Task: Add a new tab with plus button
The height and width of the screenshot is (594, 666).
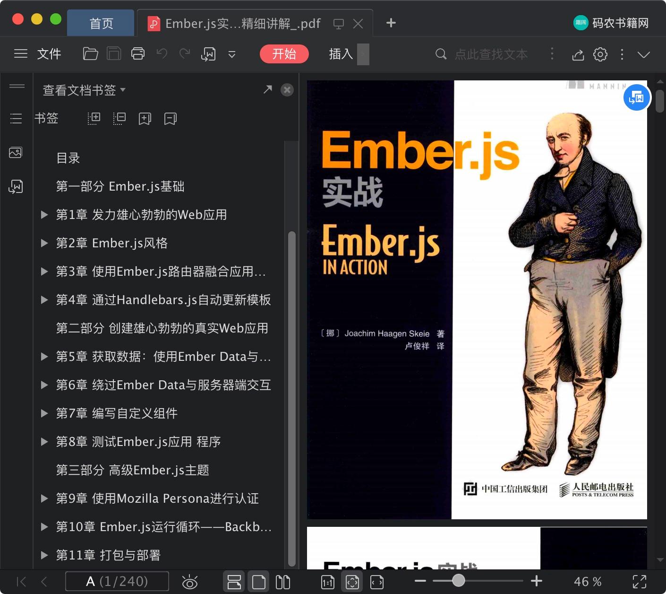Action: tap(391, 23)
